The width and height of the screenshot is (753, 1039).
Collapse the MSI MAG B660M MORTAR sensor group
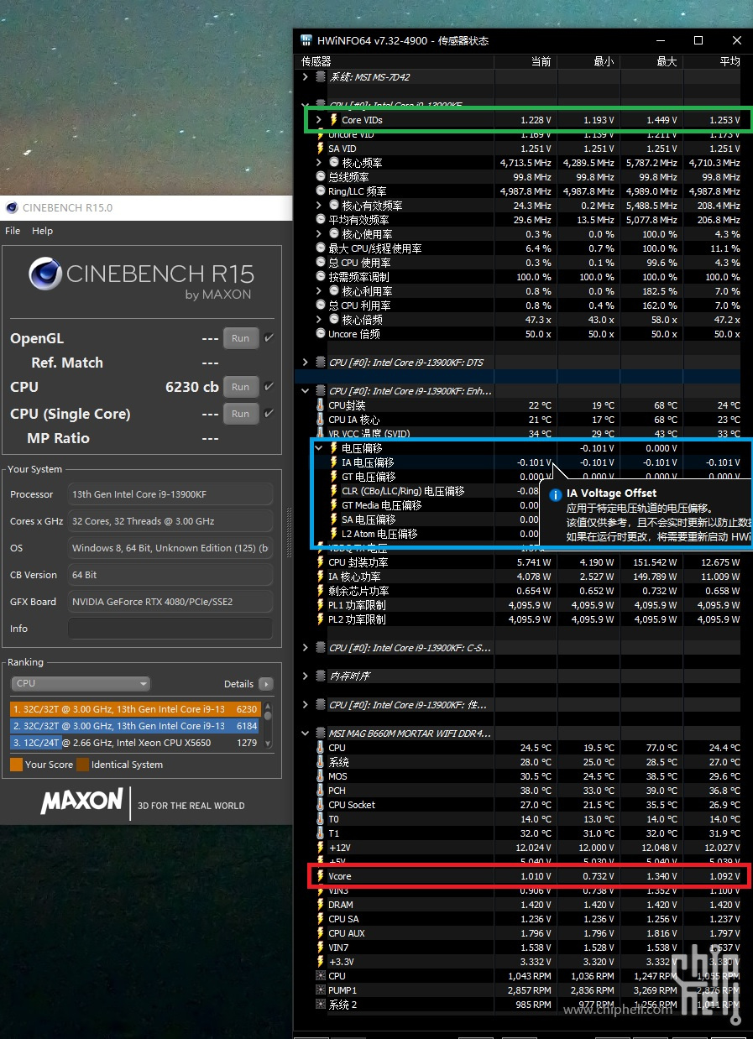point(306,734)
